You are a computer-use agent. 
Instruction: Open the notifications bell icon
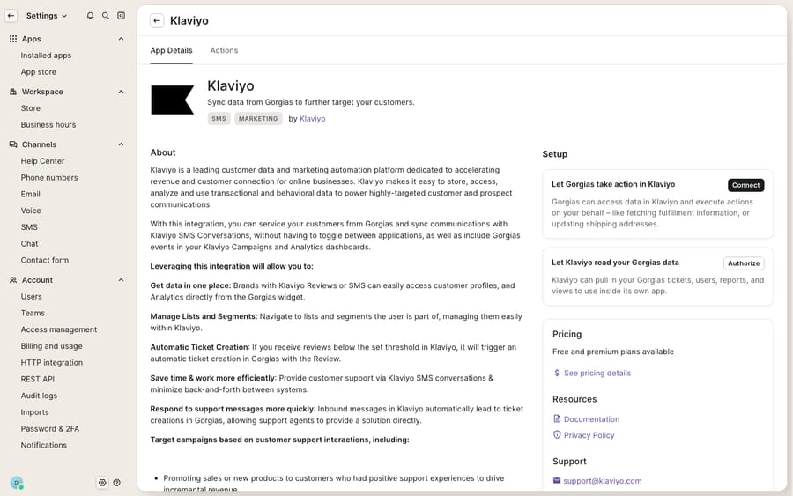[x=90, y=16]
